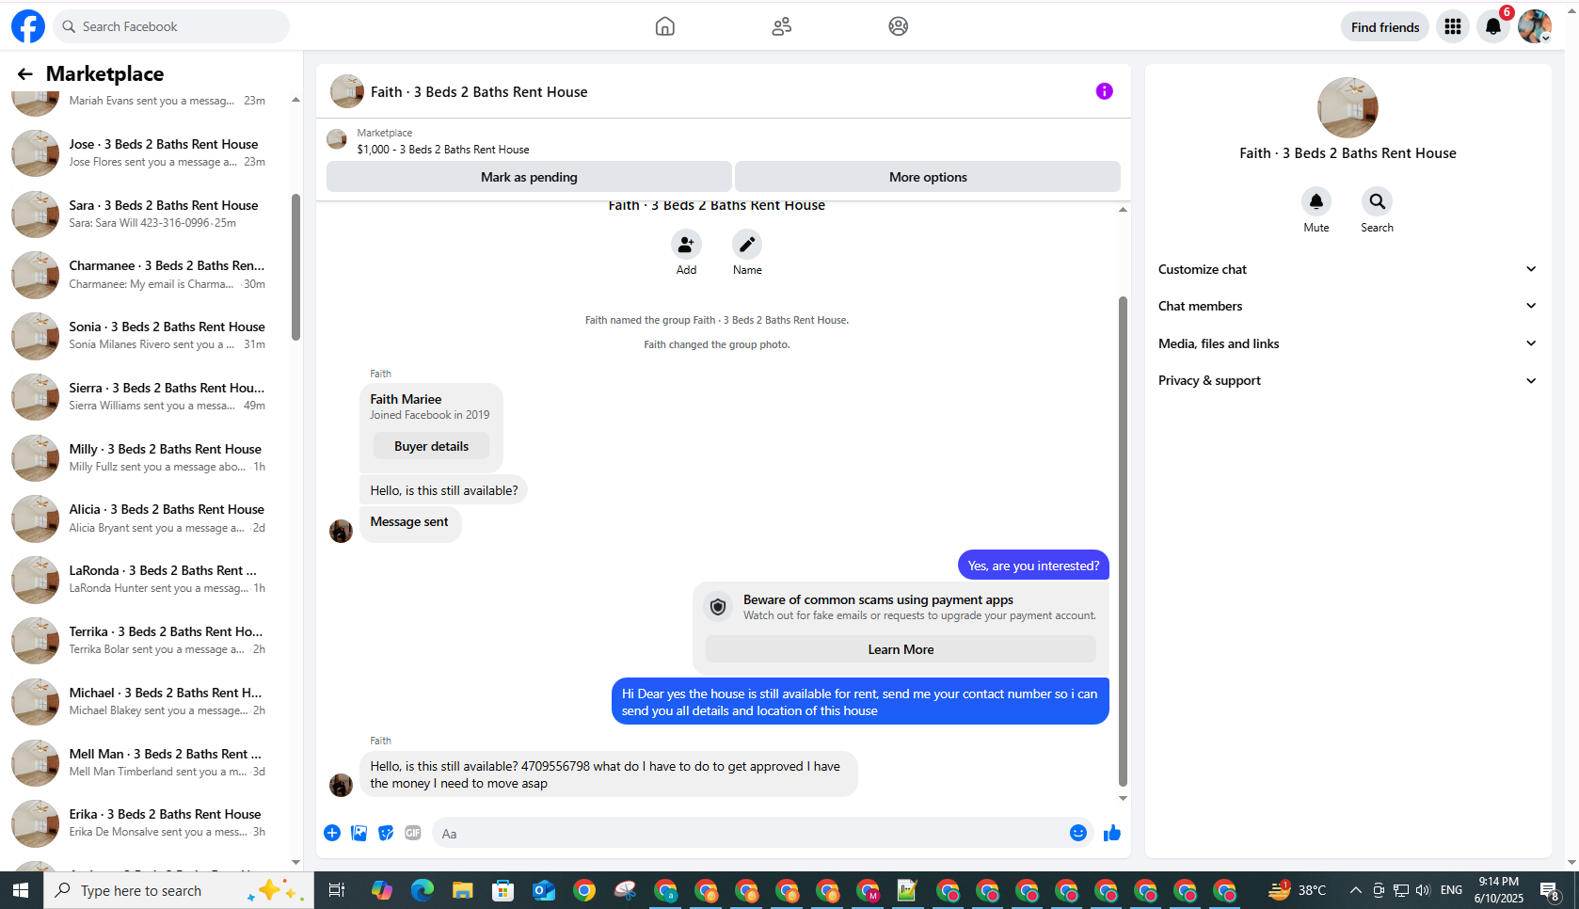The height and width of the screenshot is (909, 1579).
Task: Mute this conversation bell icon
Action: [x=1316, y=201]
